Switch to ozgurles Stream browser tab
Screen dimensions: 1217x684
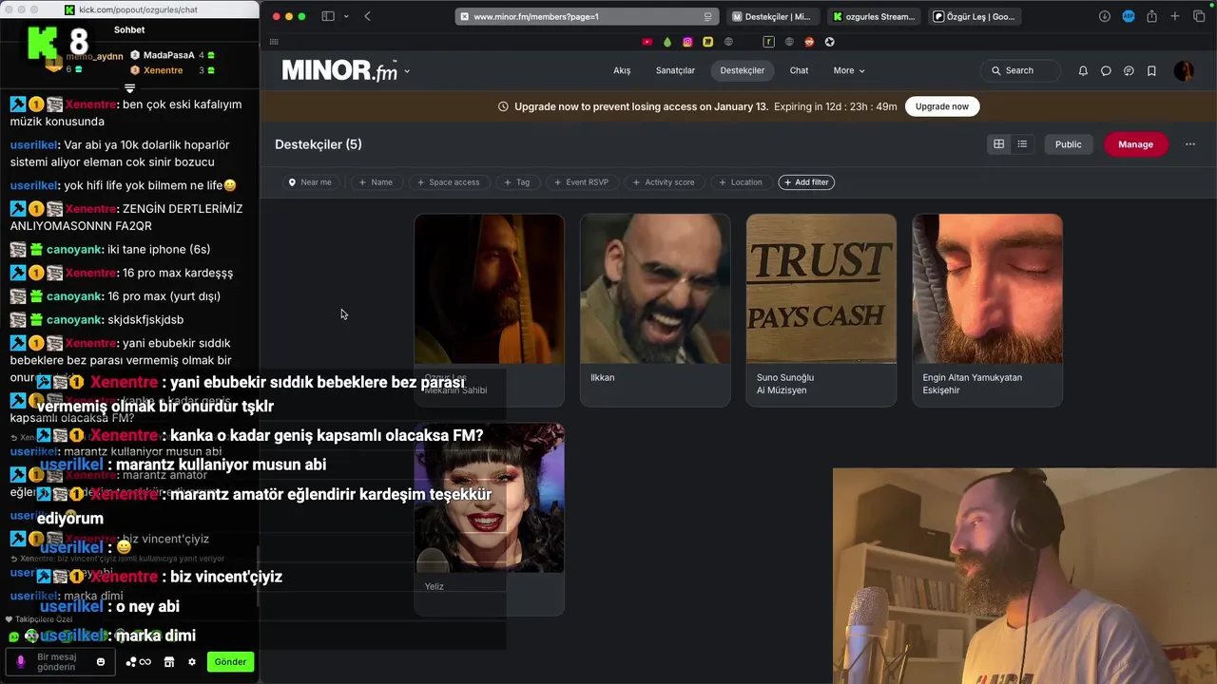click(x=874, y=16)
